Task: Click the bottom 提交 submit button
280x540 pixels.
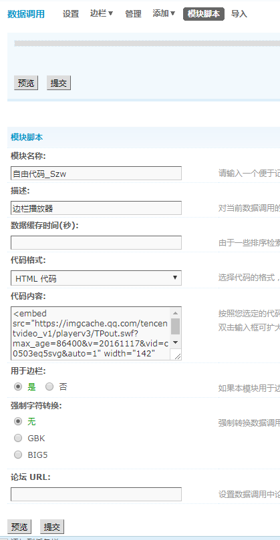Action: click(52, 527)
